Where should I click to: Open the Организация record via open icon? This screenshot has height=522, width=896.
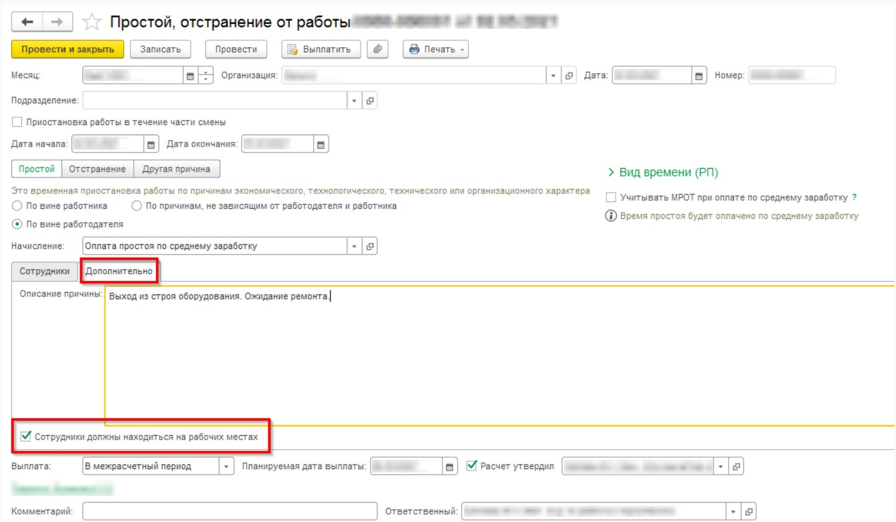click(569, 76)
